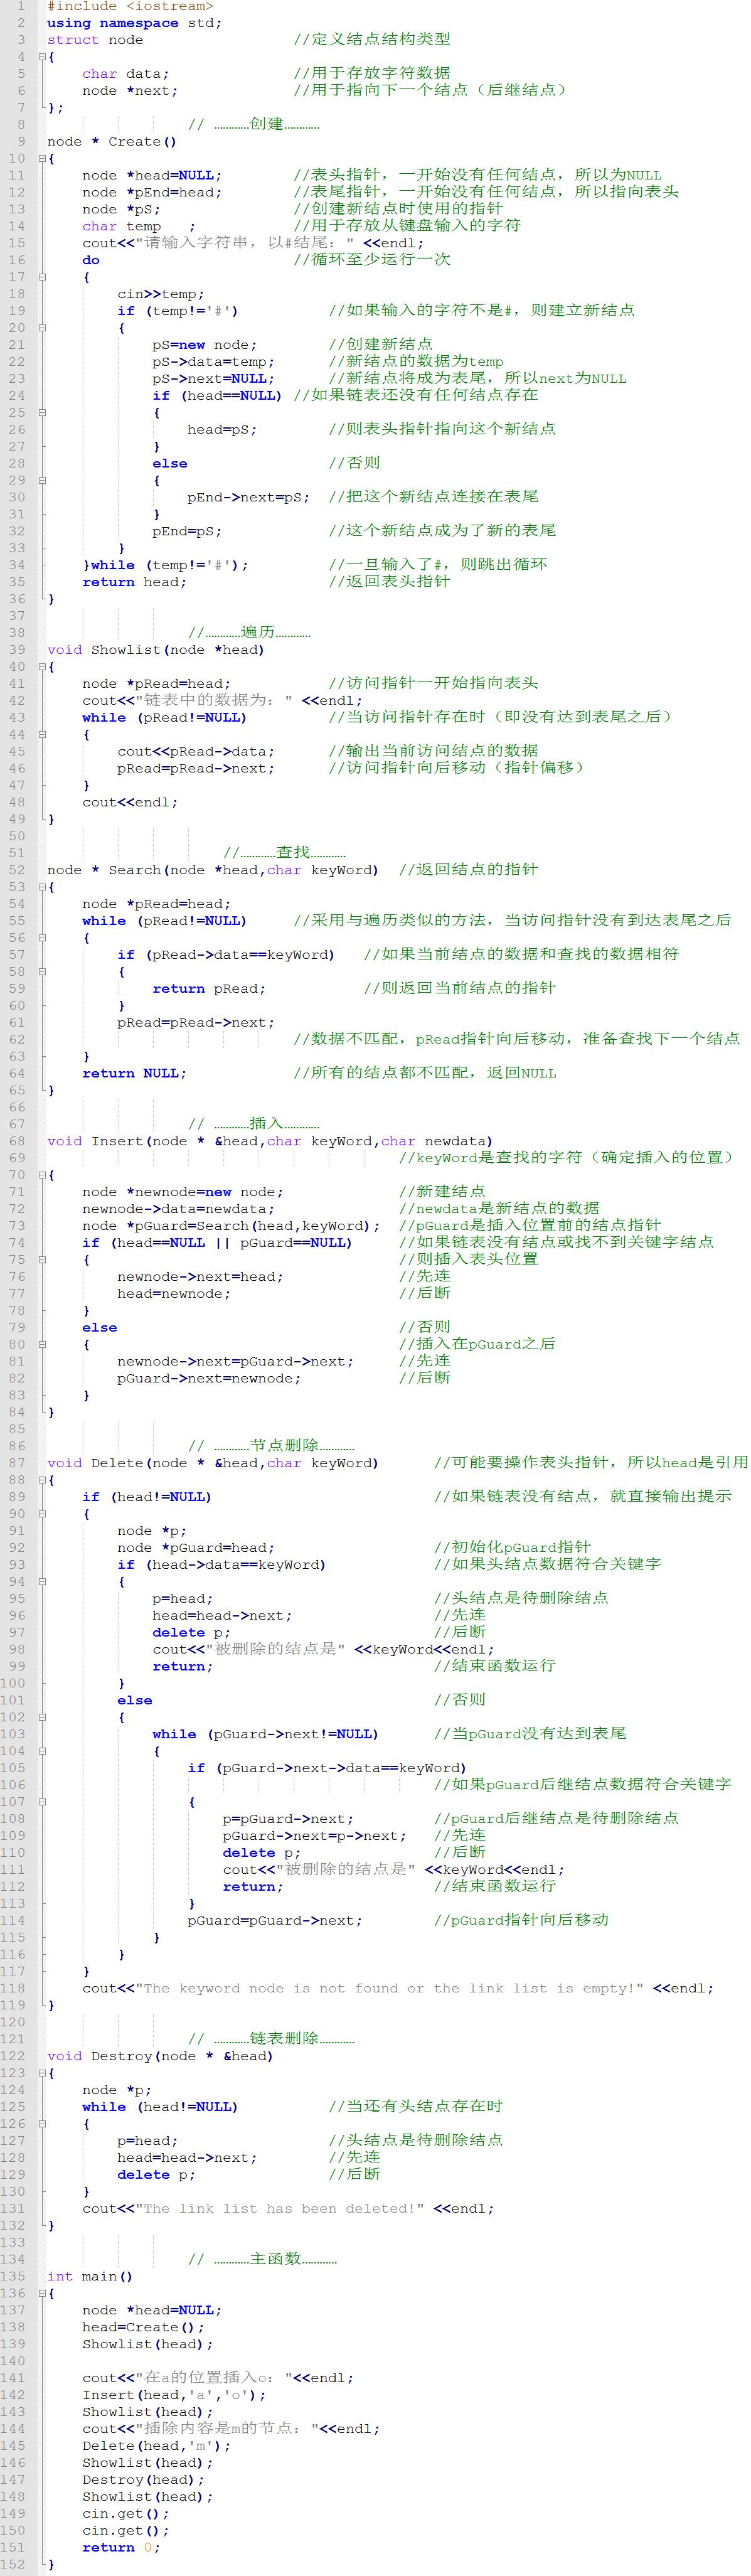Click the 'pS=new node;' statement
Image resolution: width=751 pixels, height=2576 pixels.
(205, 345)
